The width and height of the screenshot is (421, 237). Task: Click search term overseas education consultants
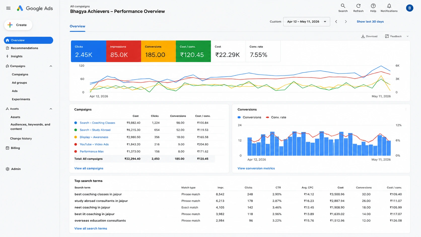100,221
